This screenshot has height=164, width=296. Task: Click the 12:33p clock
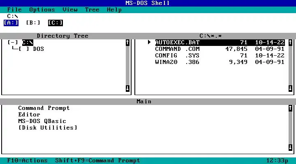277,161
